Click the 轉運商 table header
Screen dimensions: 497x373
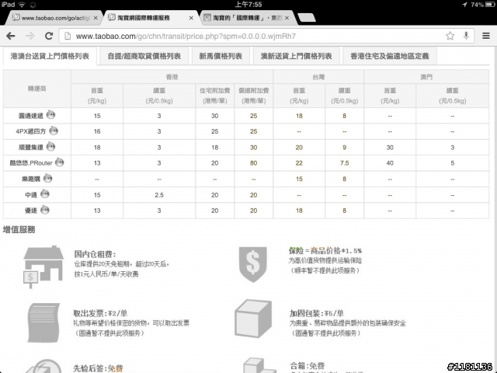coord(36,89)
